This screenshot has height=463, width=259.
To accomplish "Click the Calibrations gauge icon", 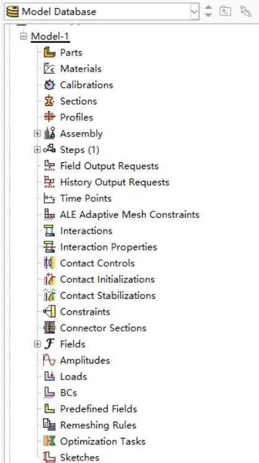I will (49, 85).
